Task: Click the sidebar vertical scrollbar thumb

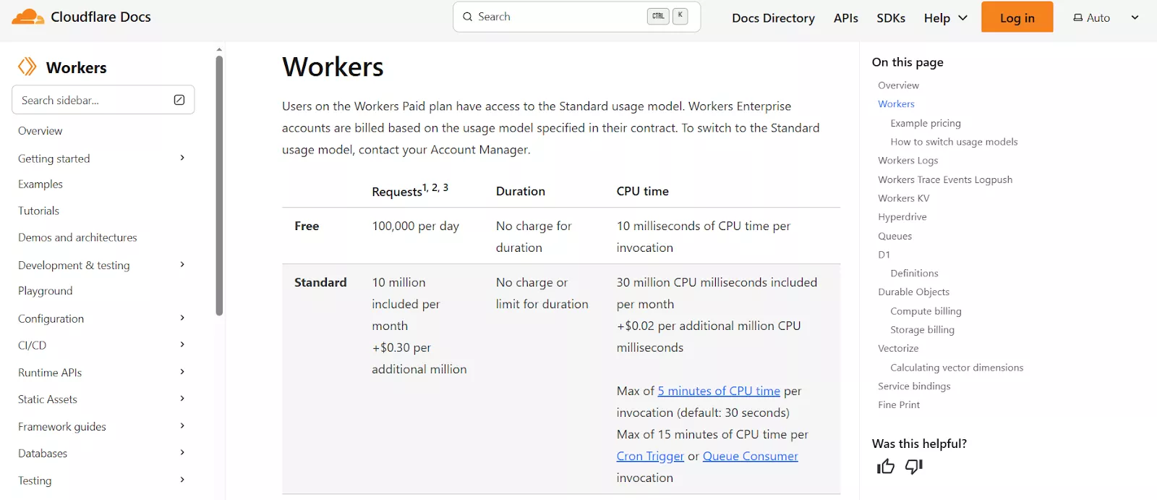Action: click(219, 185)
